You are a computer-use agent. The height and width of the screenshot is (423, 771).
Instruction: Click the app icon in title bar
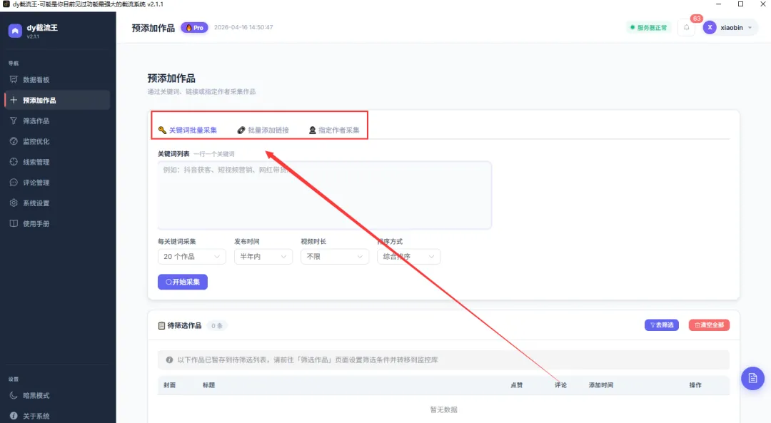(6, 4)
